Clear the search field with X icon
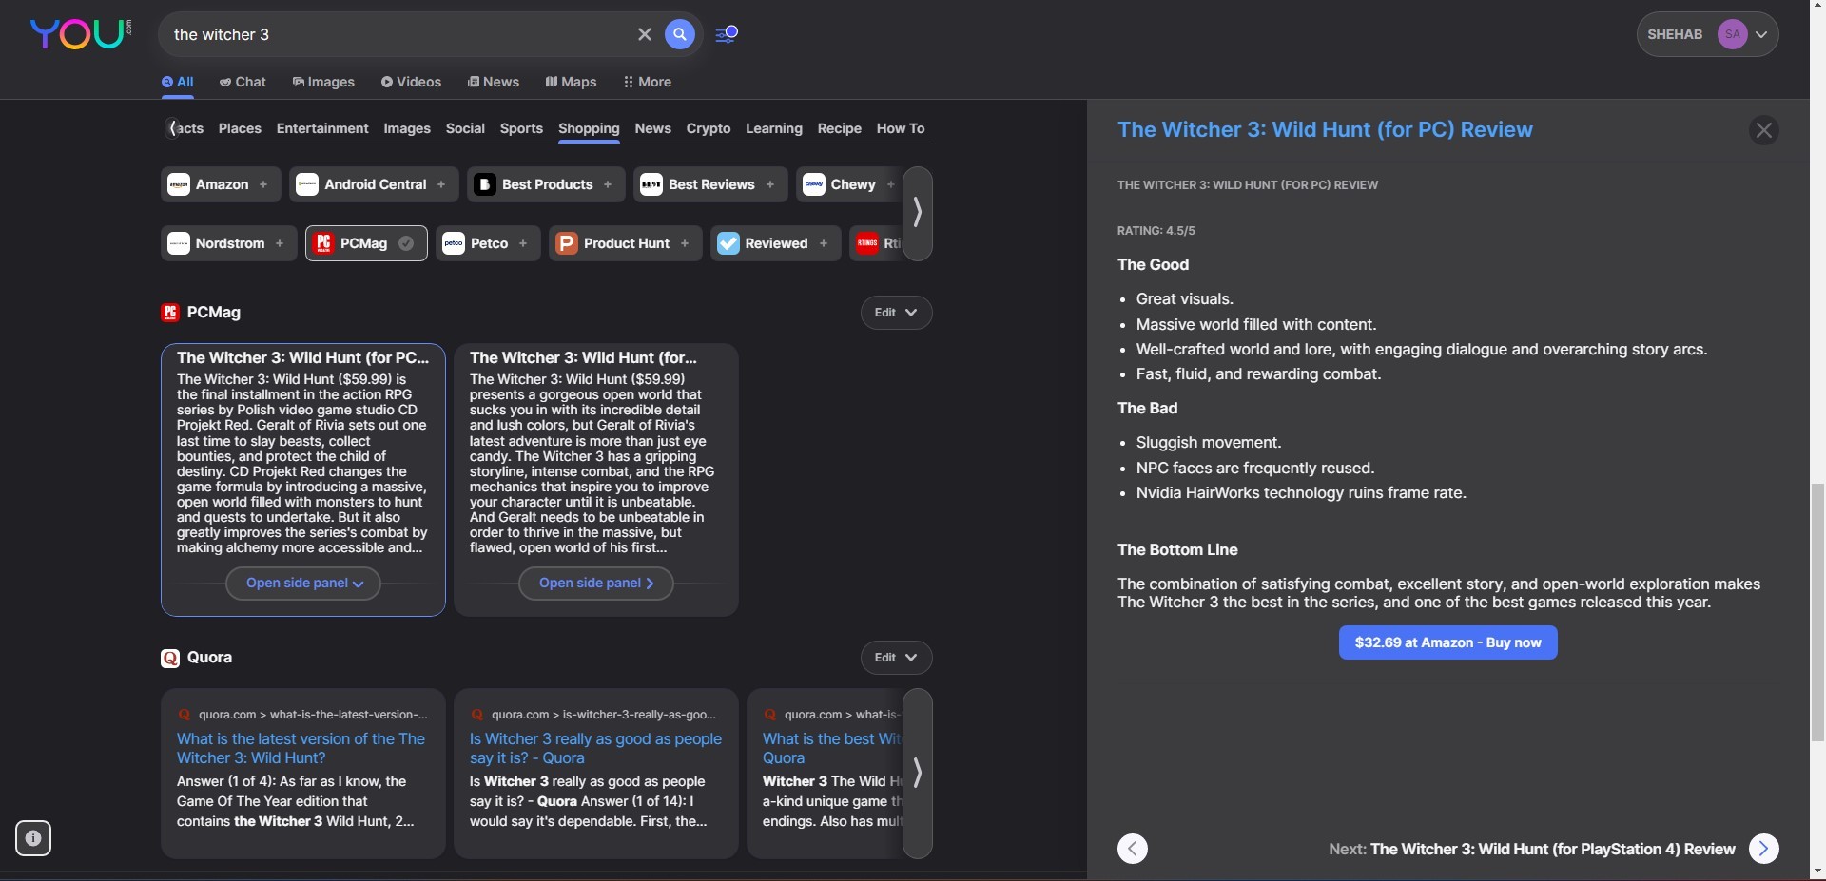This screenshot has height=881, width=1826. (645, 34)
